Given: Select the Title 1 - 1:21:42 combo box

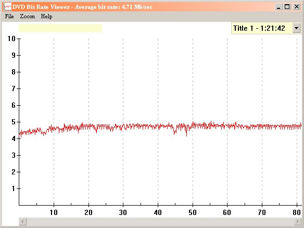Looking at the screenshot, I should (x=266, y=28).
